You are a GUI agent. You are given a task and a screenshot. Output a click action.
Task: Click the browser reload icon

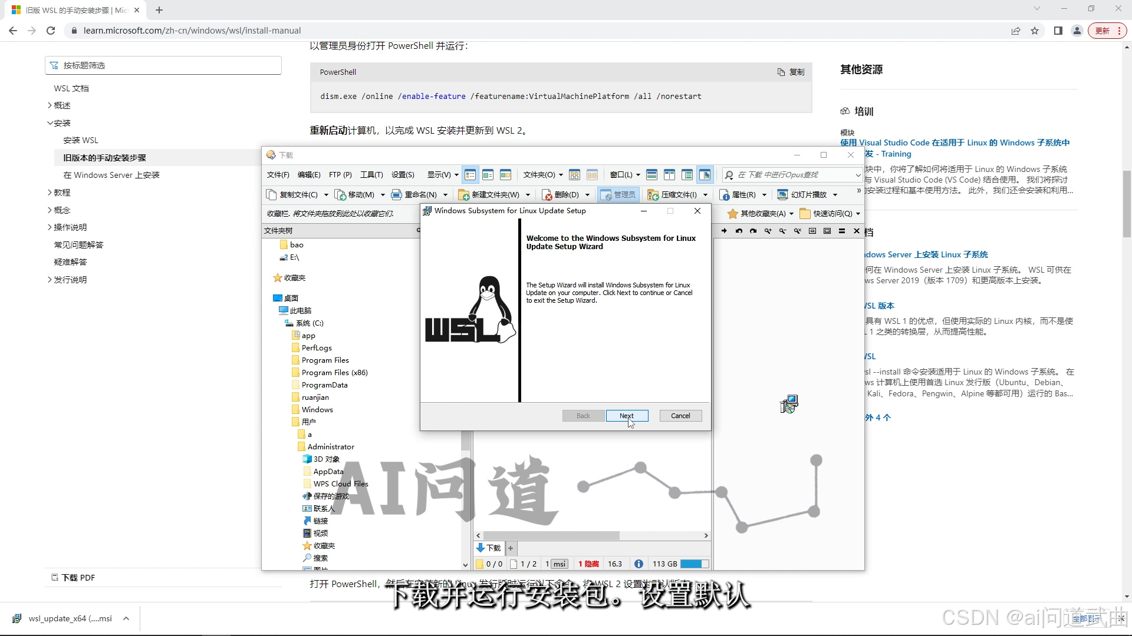click(x=51, y=31)
